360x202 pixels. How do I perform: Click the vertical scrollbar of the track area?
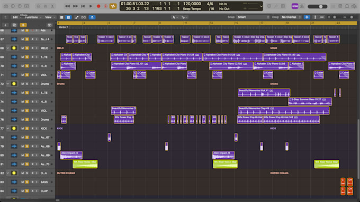pos(358,149)
